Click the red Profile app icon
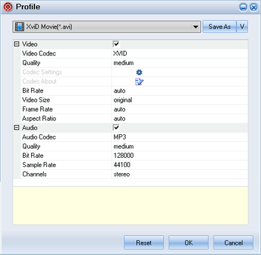The image size is (261, 255). point(8,7)
